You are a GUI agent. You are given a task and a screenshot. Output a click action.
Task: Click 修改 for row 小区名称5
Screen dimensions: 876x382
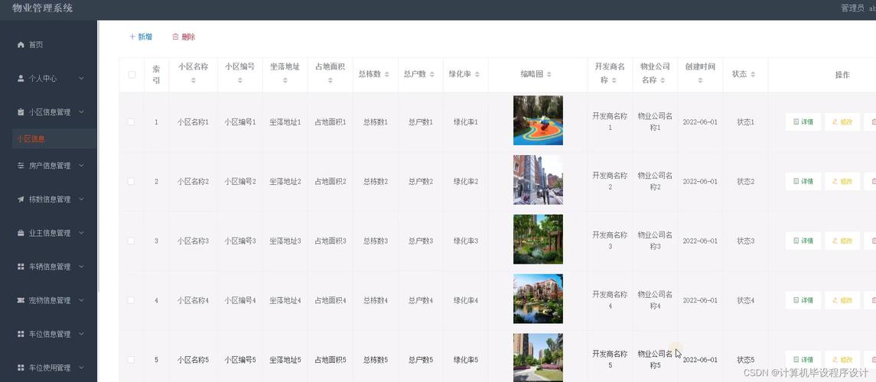point(842,360)
